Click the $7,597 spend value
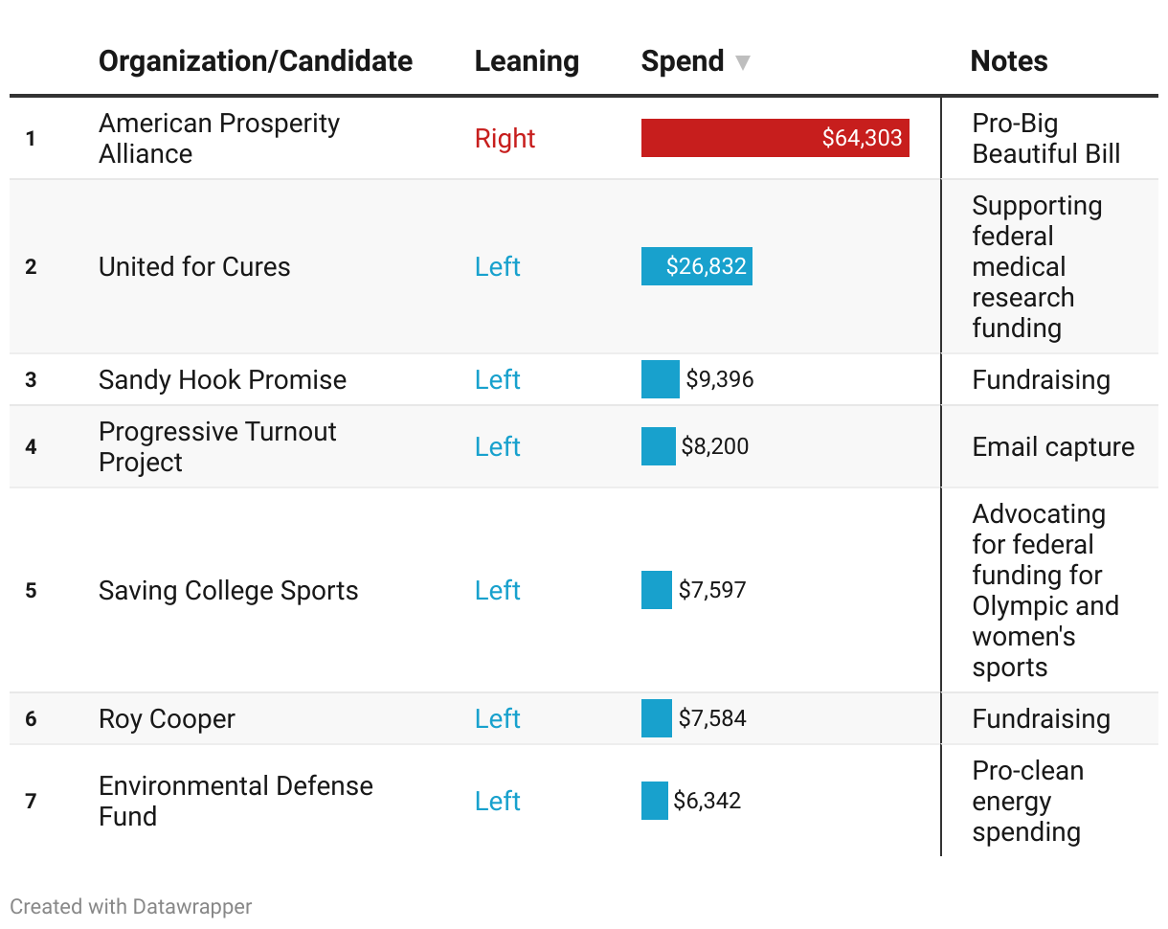Viewport: 1168px width, 929px height. [712, 590]
